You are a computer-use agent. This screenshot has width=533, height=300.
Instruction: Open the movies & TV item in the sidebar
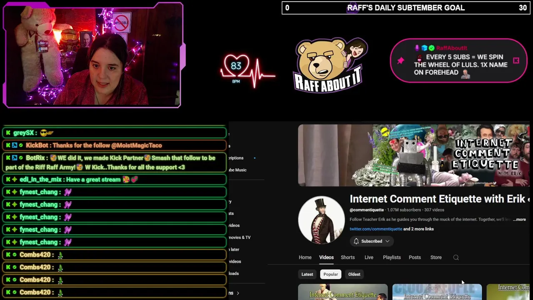click(x=239, y=237)
